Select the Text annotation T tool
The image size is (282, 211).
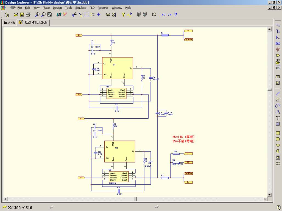click(278, 118)
